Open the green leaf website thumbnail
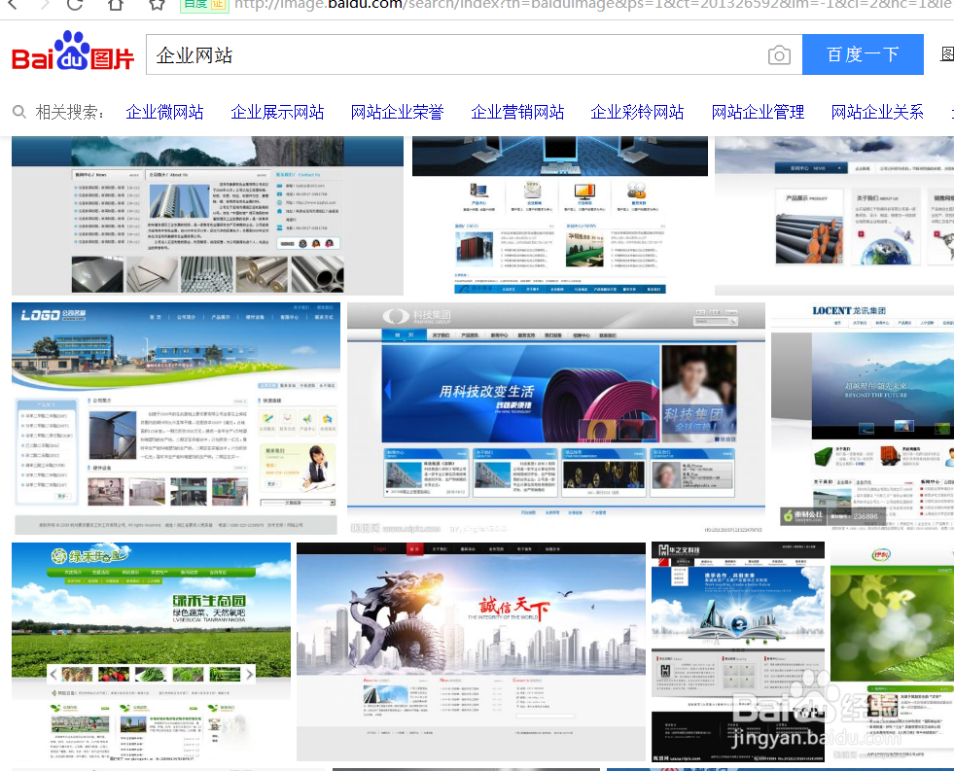The height and width of the screenshot is (771, 954). click(892, 651)
